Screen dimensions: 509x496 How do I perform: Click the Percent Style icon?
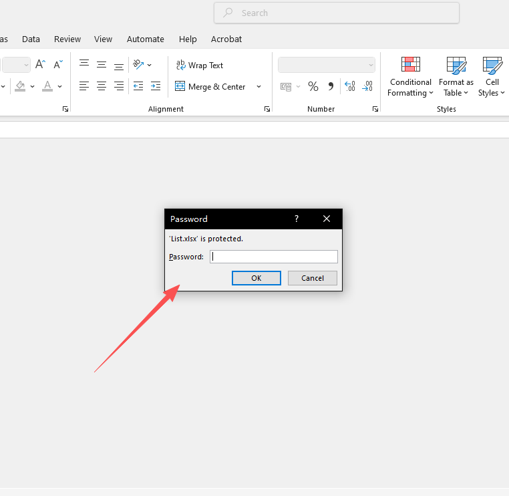(313, 86)
